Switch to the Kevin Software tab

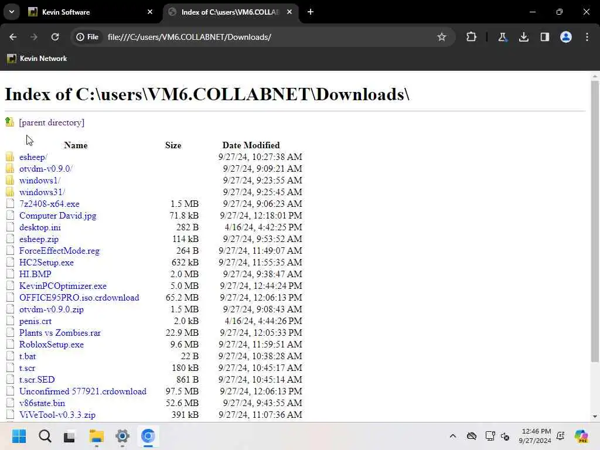tap(91, 12)
